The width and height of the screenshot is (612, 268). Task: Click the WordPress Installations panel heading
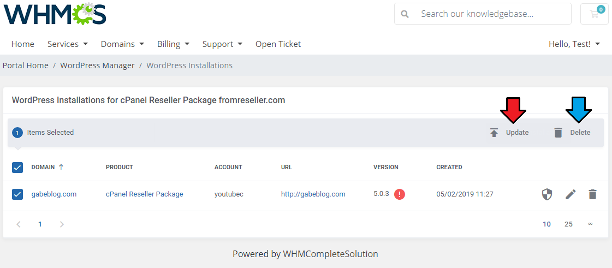coord(148,100)
